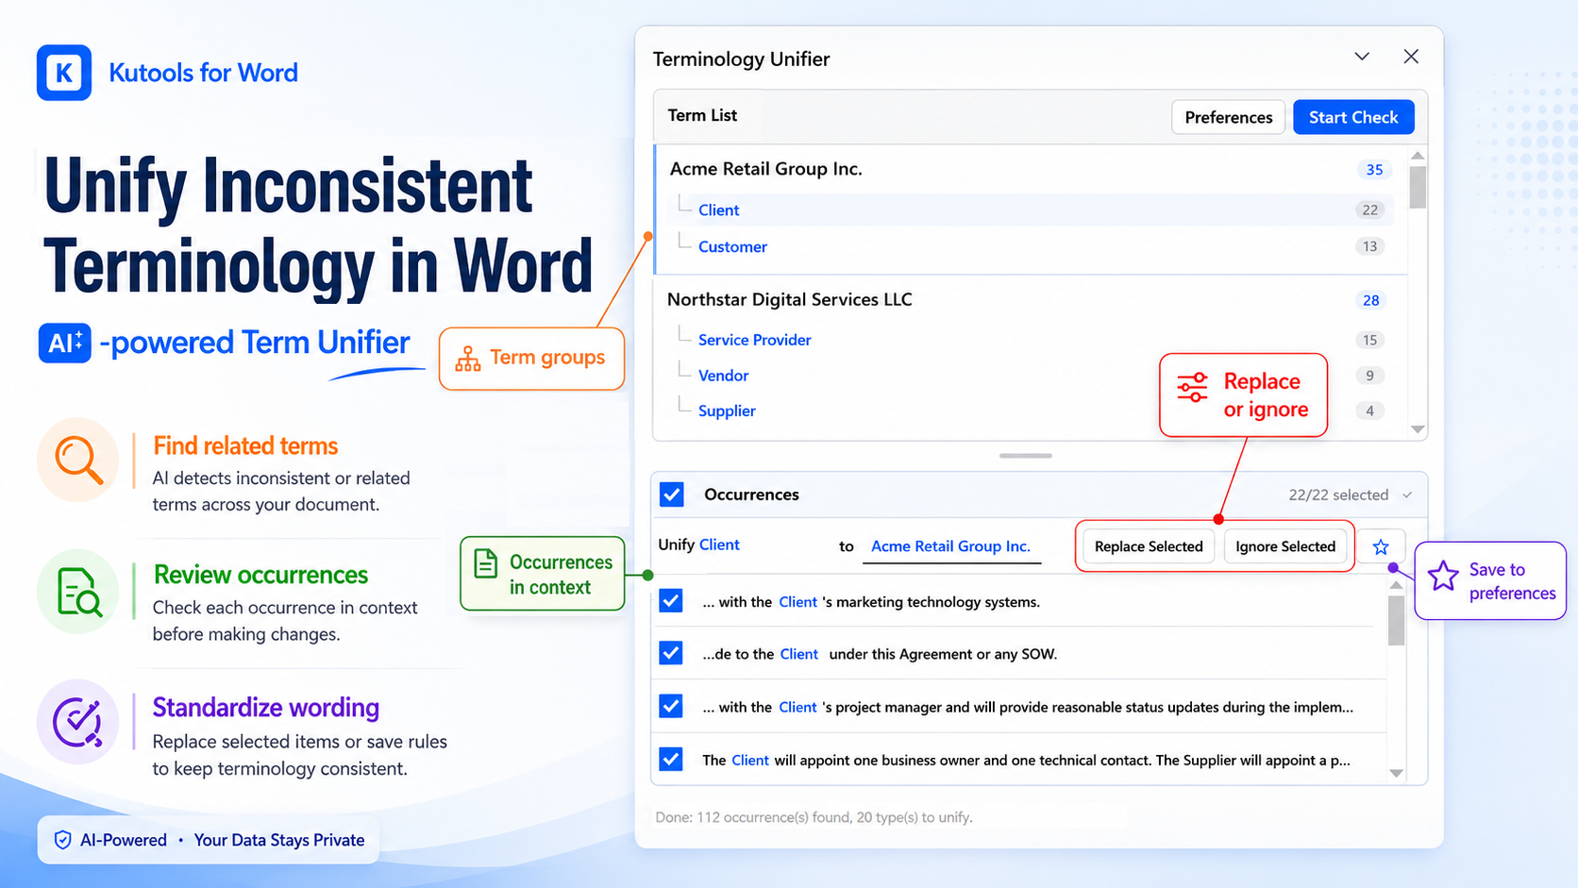Click the count badge 28 for Northstar Digital
This screenshot has height=888, width=1578.
pyautogui.click(x=1371, y=300)
